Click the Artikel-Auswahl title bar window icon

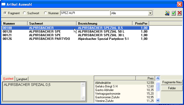coord(4,4)
